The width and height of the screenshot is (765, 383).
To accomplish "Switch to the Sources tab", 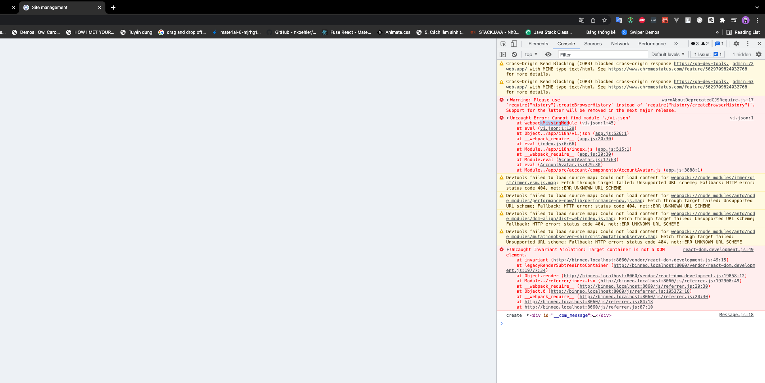I will pos(593,44).
